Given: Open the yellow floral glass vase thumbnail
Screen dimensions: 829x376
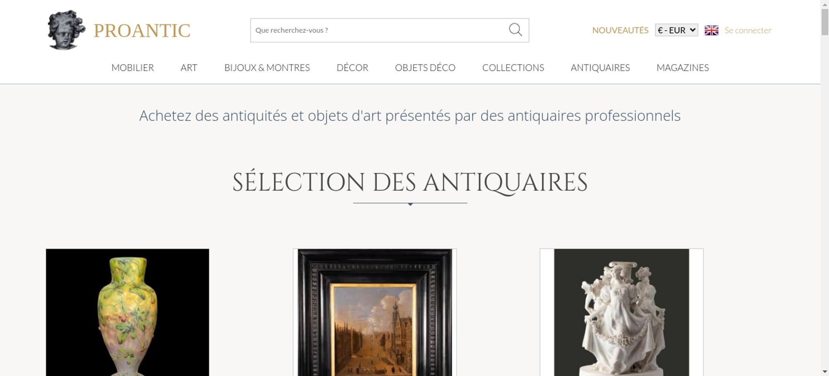Looking at the screenshot, I should pos(128,312).
